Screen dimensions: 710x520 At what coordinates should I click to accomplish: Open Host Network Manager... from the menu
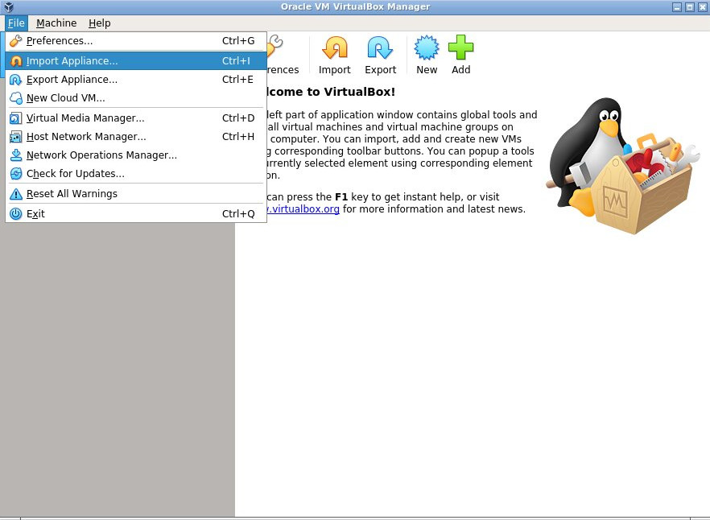(x=136, y=137)
